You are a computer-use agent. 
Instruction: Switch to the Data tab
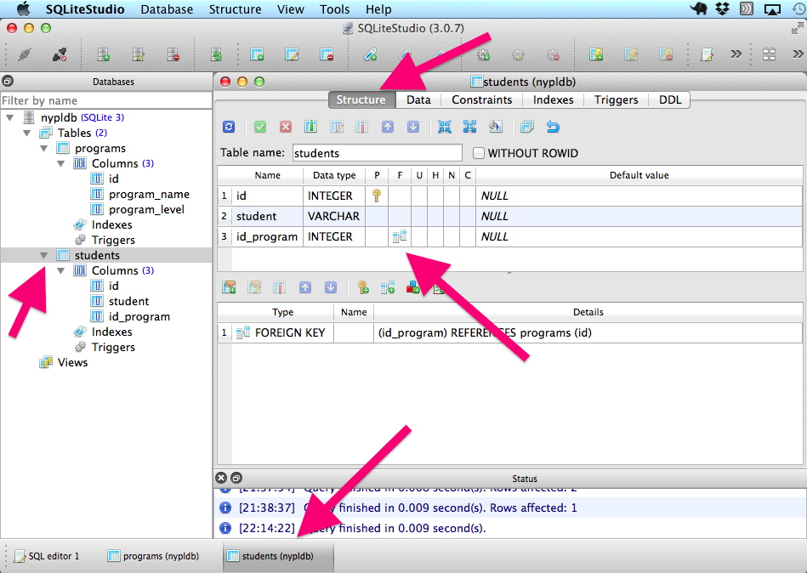[418, 99]
